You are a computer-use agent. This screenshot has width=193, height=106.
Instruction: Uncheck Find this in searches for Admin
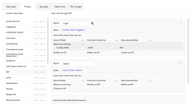[117, 81]
